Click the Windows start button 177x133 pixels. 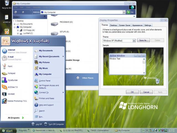[7, 131]
